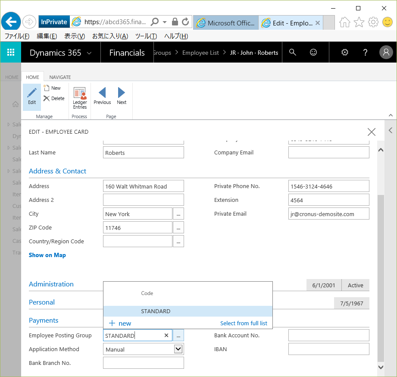Click the + new option in lookup
Viewport: 397px width, 377px height.
pyautogui.click(x=120, y=323)
